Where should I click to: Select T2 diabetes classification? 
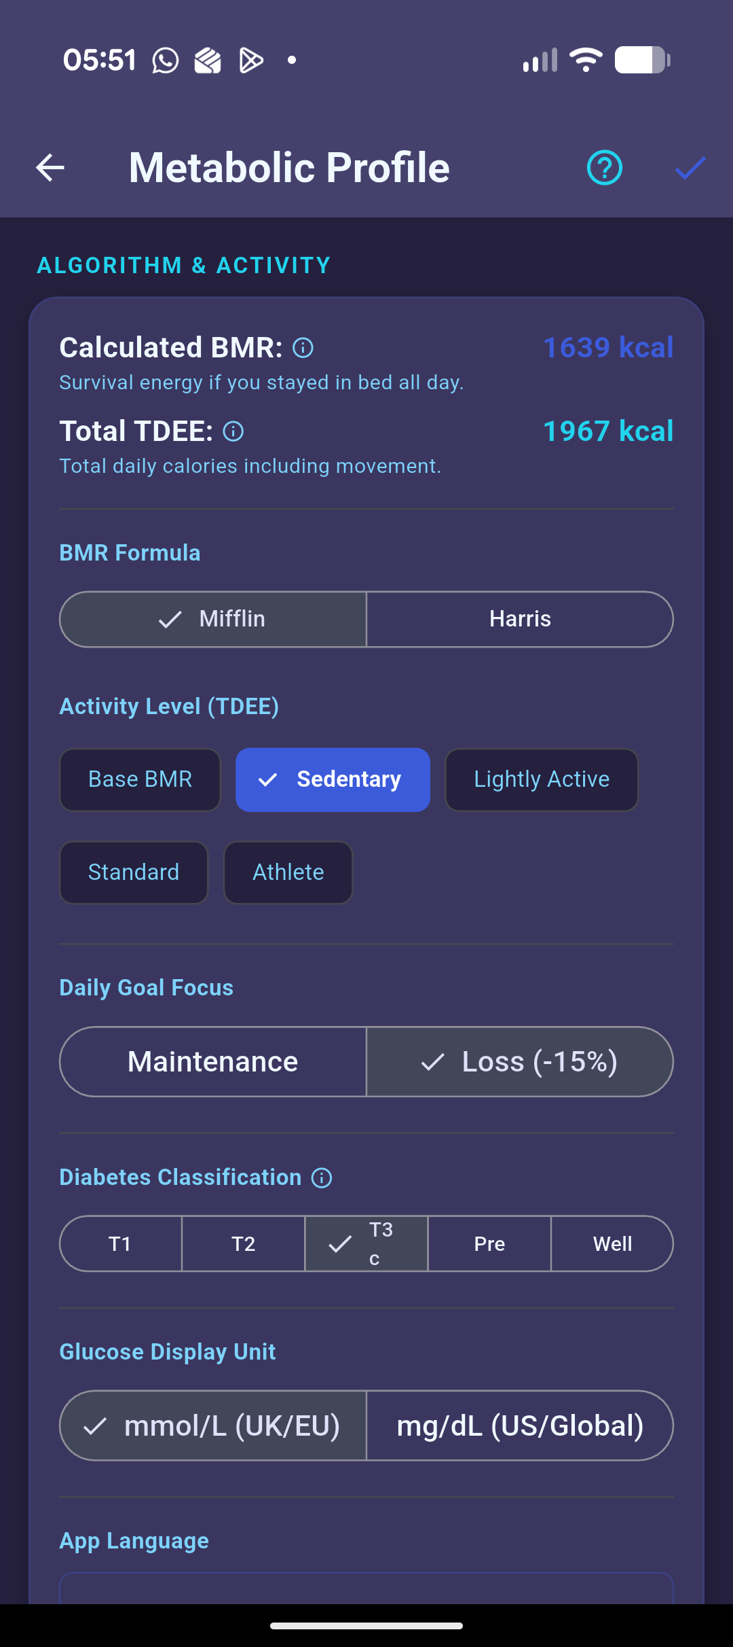pos(243,1243)
